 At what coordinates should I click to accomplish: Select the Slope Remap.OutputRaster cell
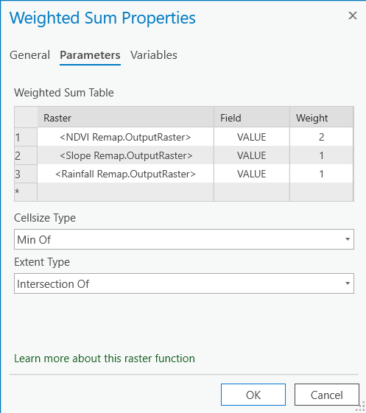(x=125, y=155)
